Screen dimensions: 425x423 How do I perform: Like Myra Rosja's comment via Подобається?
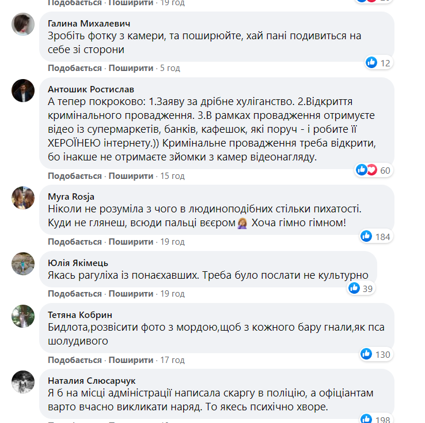click(74, 241)
